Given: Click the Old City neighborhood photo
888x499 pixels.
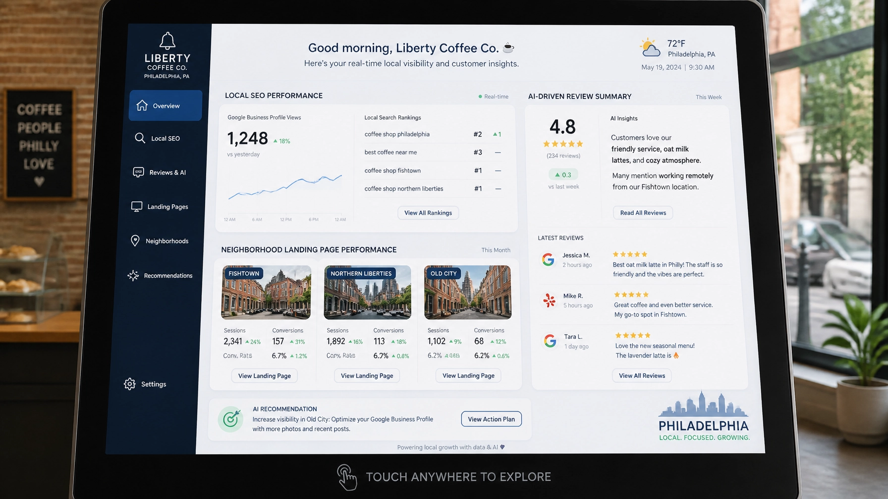Looking at the screenshot, I should coord(468,293).
